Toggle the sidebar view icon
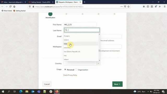The width and height of the screenshot is (167, 94). pyautogui.click(x=148, y=7)
